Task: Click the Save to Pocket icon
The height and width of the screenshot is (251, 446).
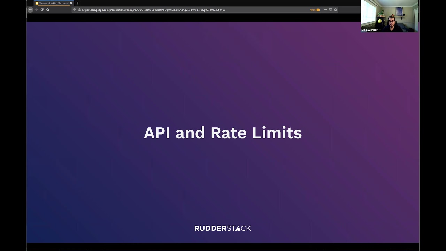Action: (x=330, y=10)
